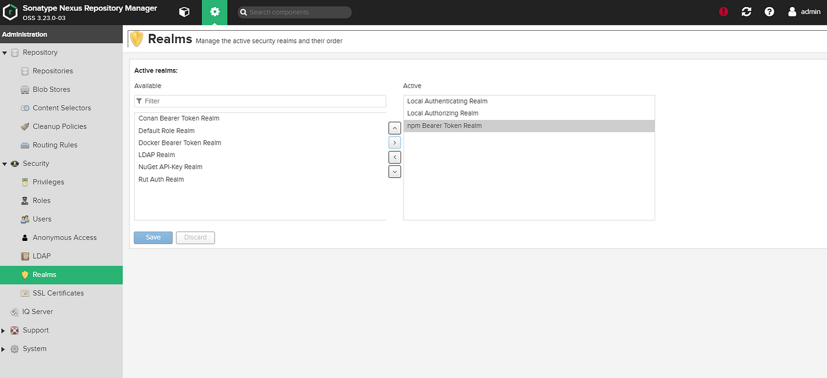
Task: Click the refresh icon in the top bar
Action: click(746, 11)
